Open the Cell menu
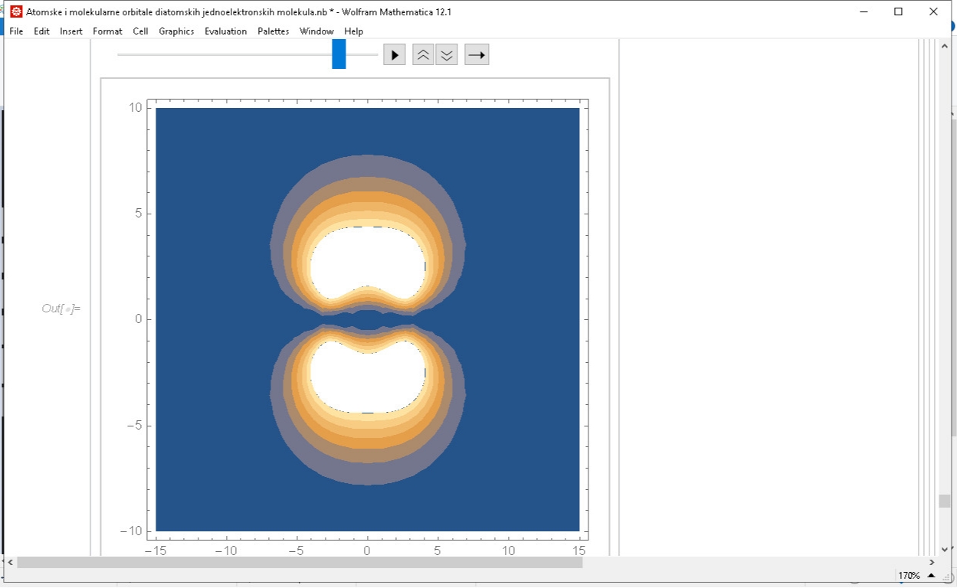This screenshot has height=588, width=957. coord(140,31)
